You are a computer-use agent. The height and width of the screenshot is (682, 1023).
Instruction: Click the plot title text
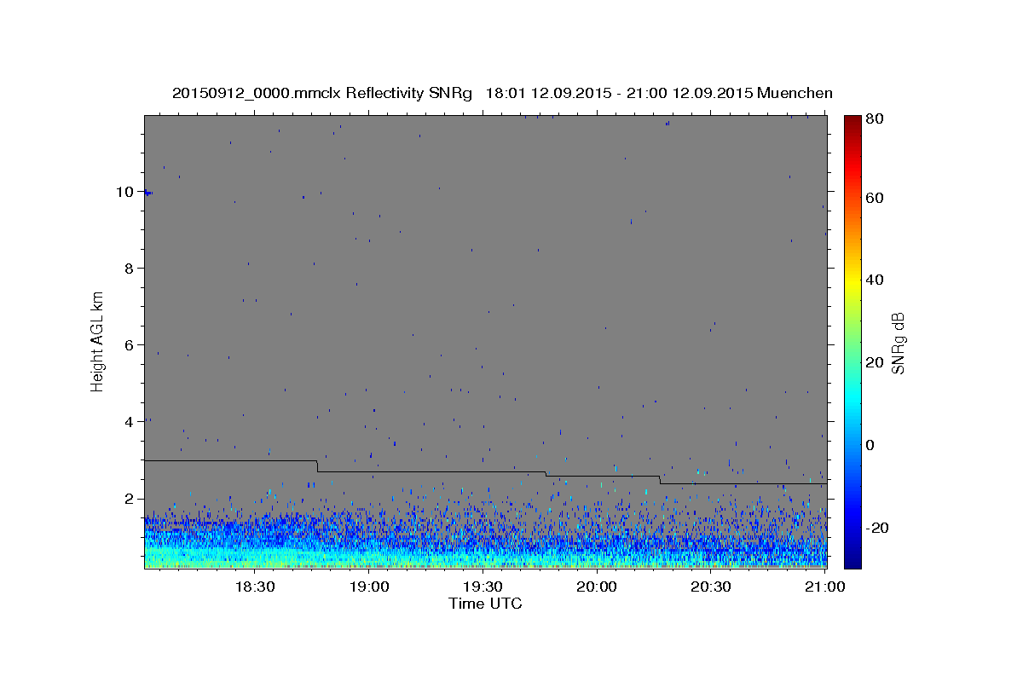tap(502, 93)
